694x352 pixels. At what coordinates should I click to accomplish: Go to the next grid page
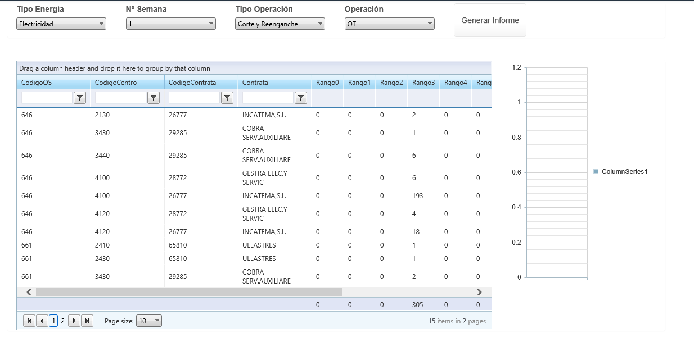coord(74,321)
